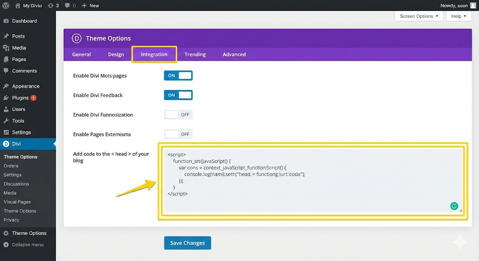Click the textarea resize handle corner
Viewport: 479px width, 261px height.
click(x=461, y=210)
